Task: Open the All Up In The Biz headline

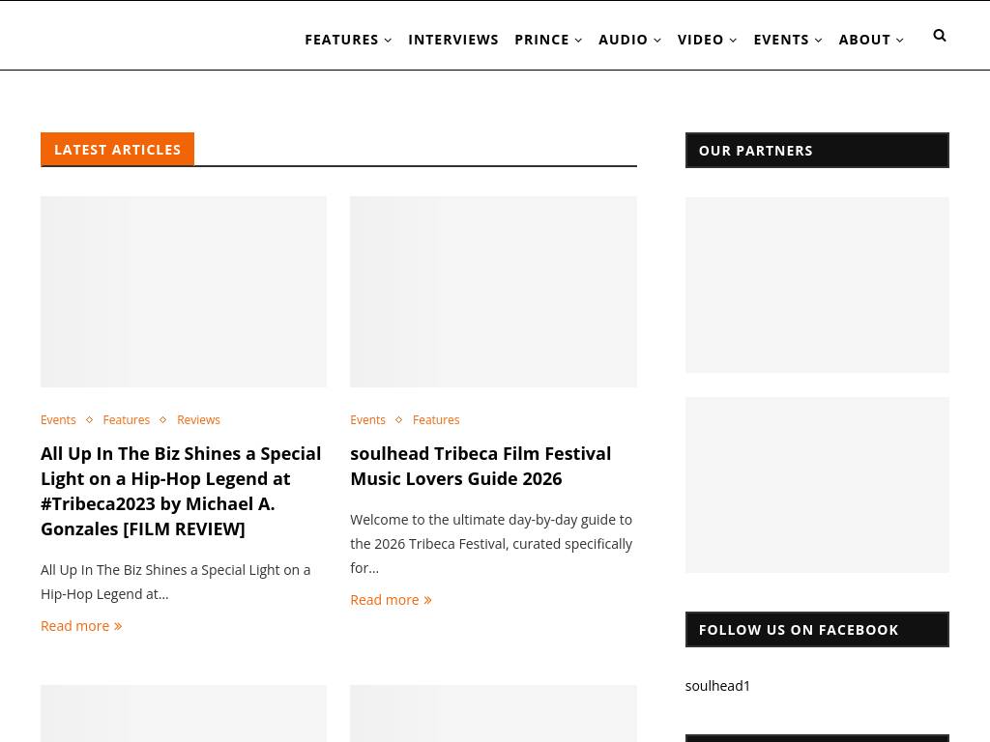Action: click(x=181, y=491)
